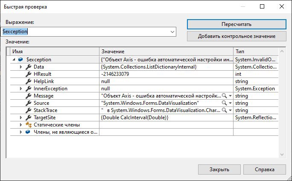Viewport: 292px width, 181px height.
Task: Open visualizer dropdown arrow in Message row
Action: point(231,96)
